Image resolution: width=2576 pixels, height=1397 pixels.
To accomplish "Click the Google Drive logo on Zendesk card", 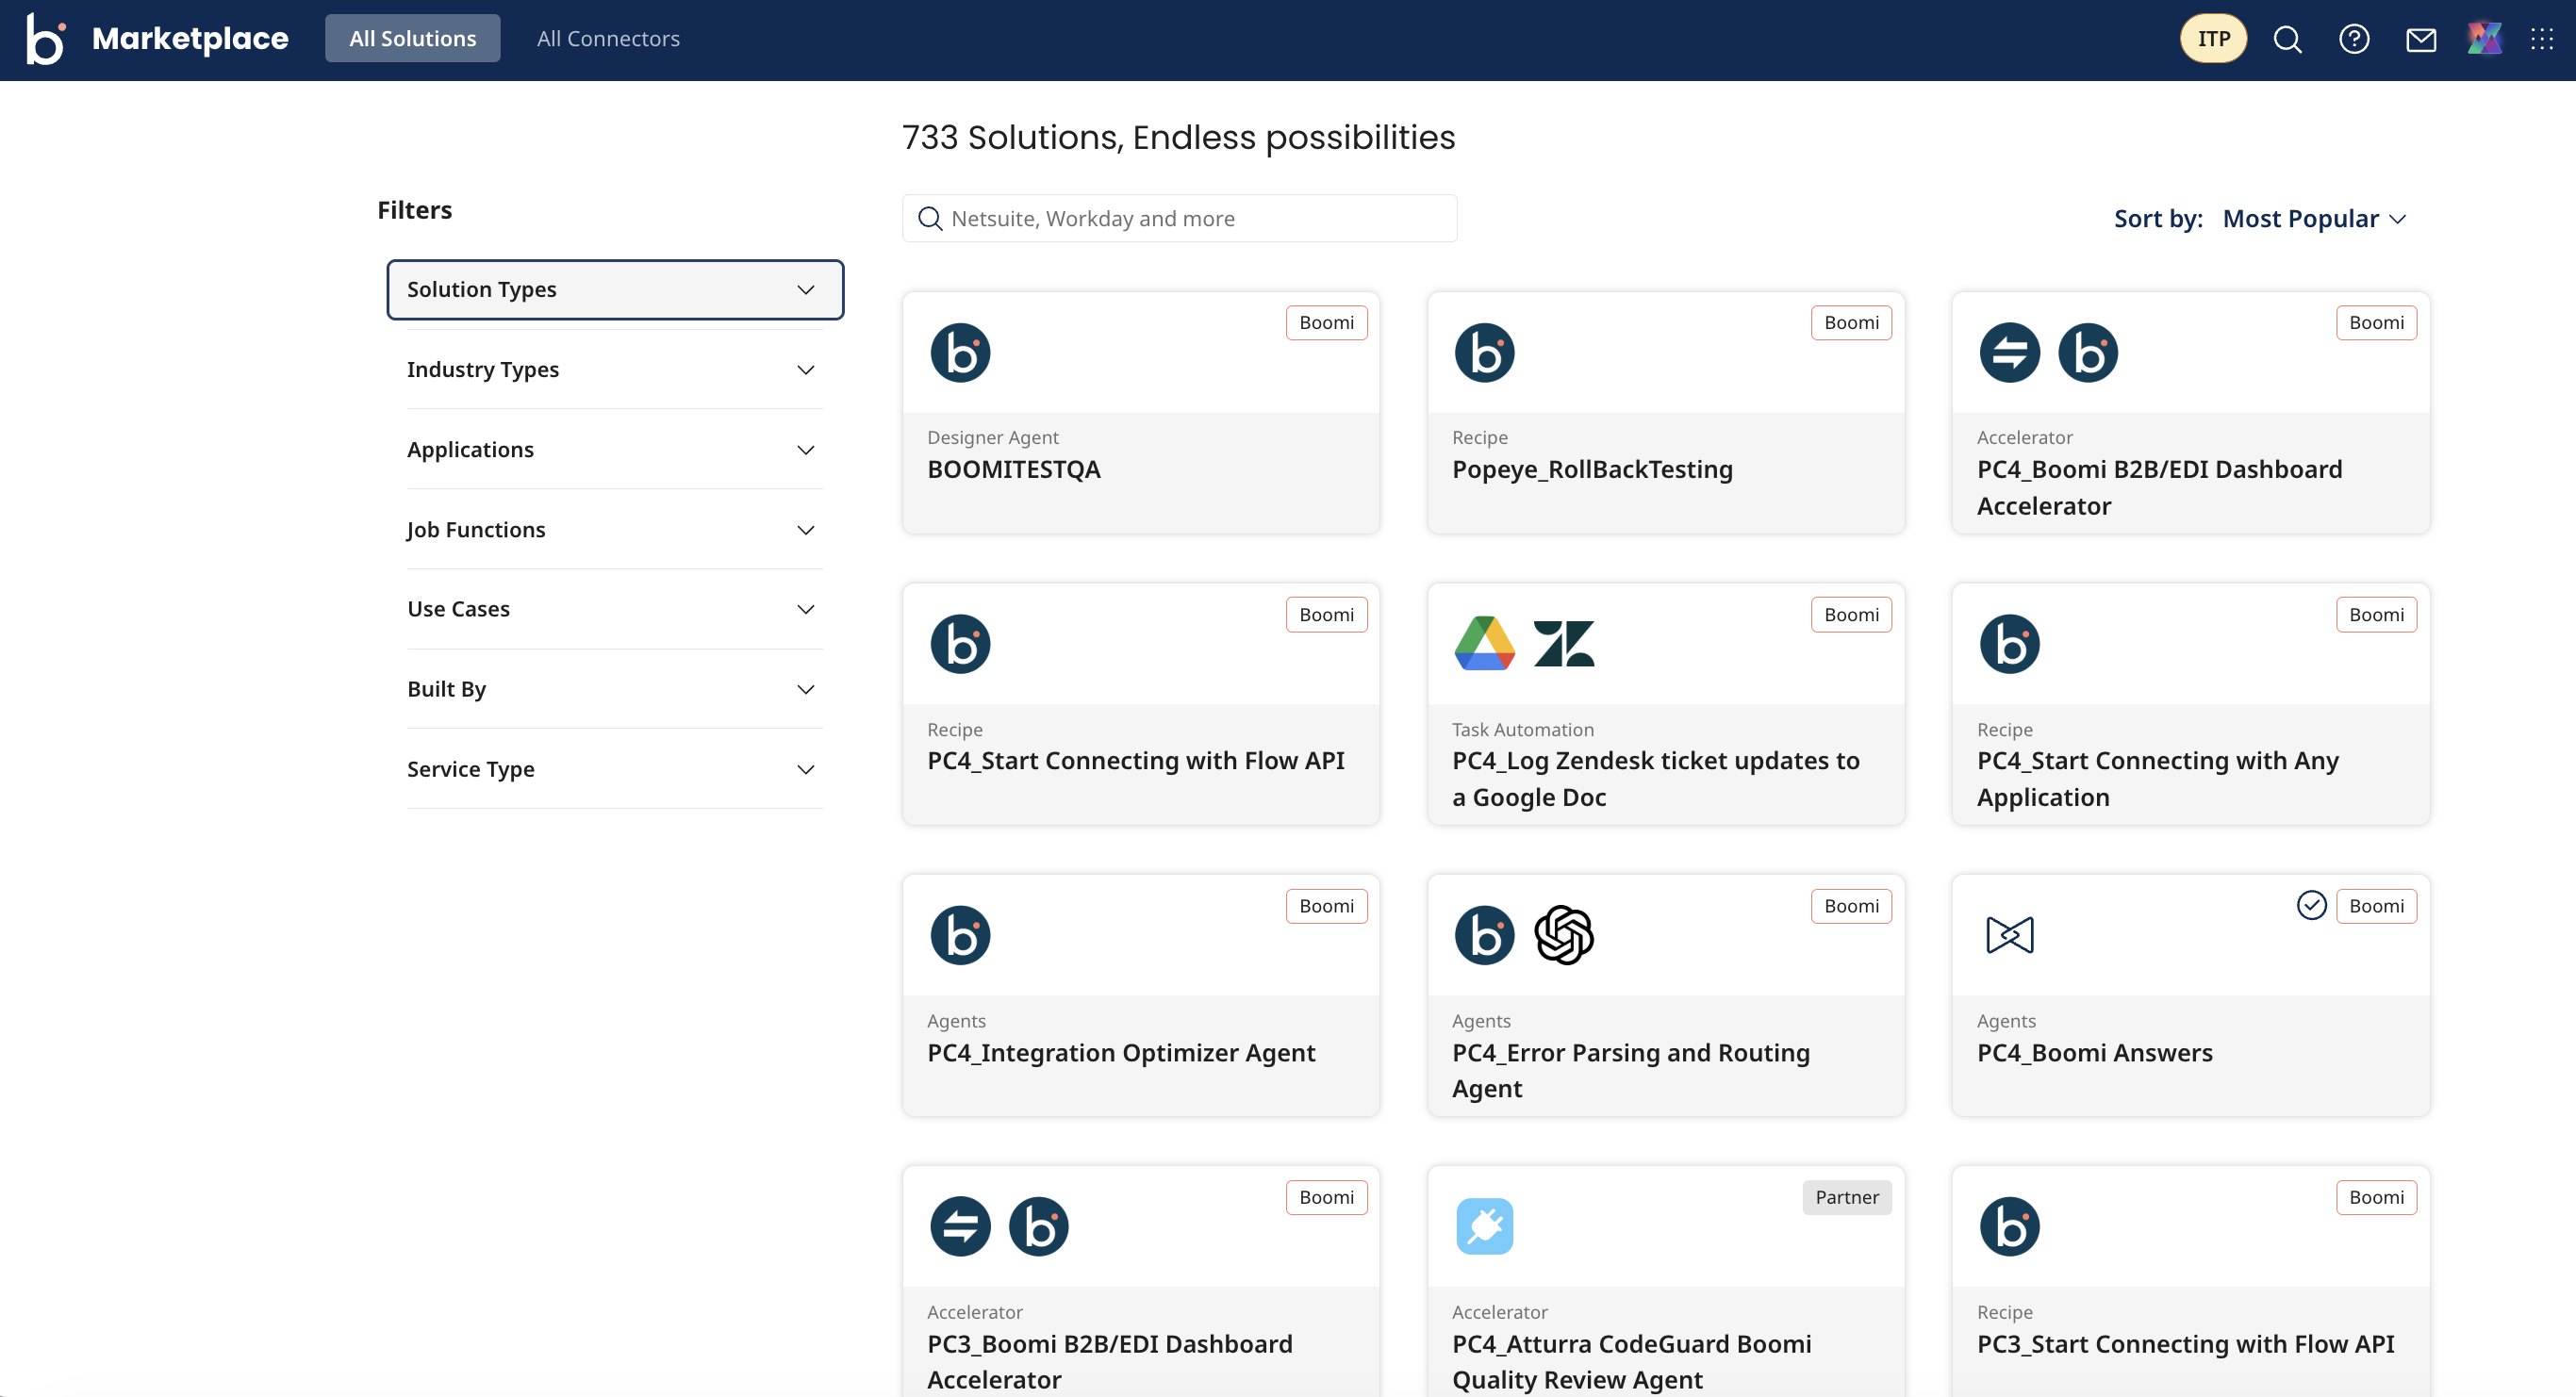I will pyautogui.click(x=1484, y=643).
